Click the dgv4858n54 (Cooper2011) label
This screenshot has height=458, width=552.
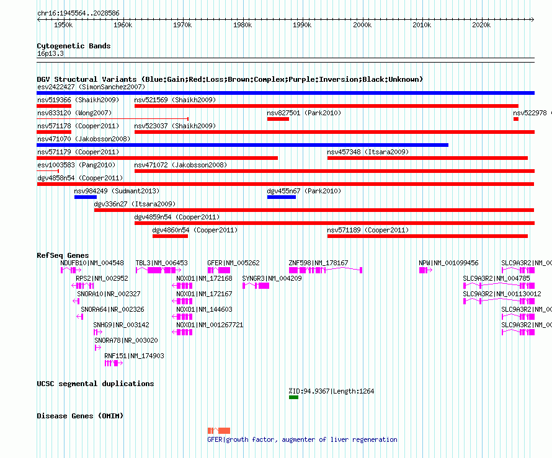[x=80, y=178]
